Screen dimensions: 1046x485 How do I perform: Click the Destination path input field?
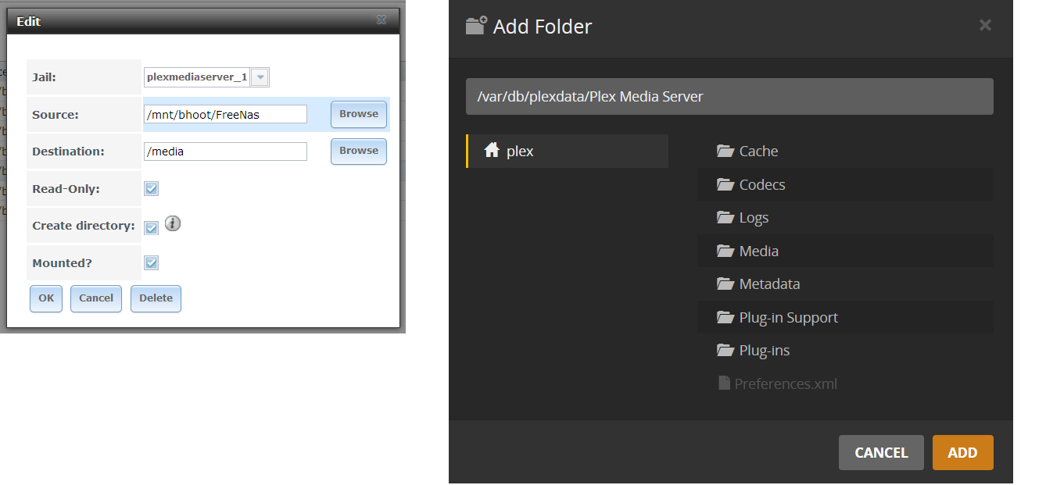(x=225, y=152)
